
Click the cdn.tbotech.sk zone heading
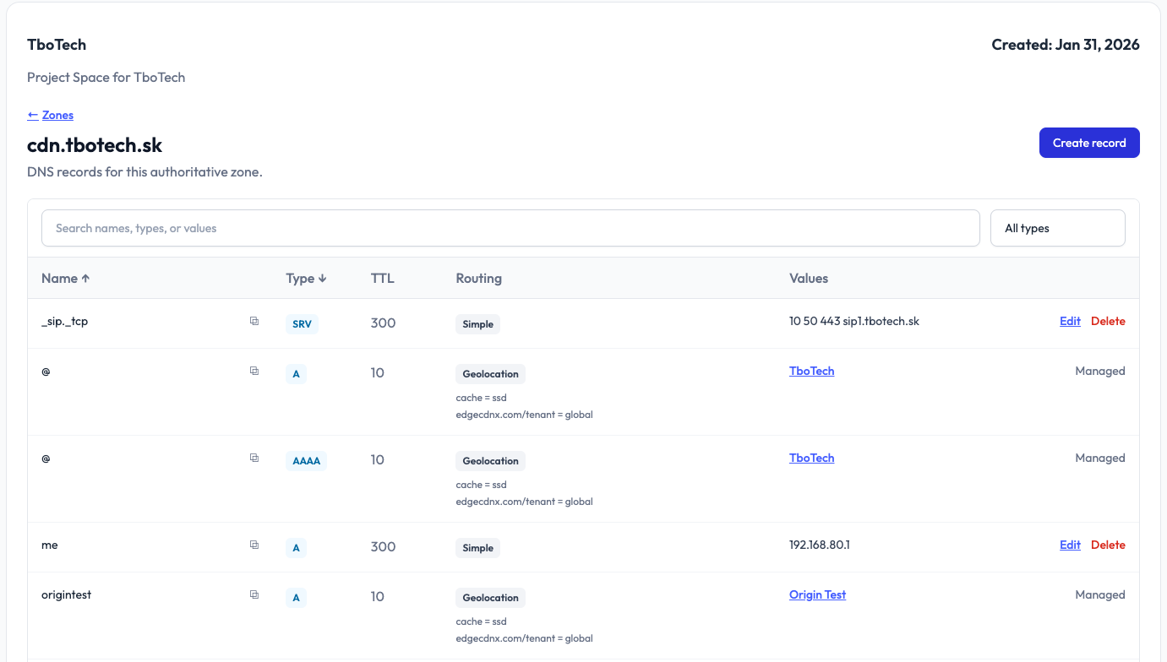tap(95, 144)
